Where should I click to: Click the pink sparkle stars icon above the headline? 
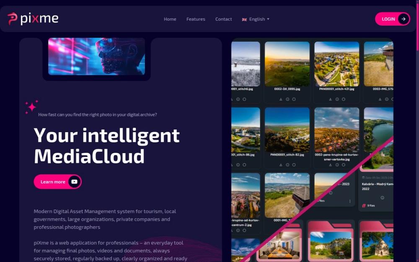[x=31, y=107]
